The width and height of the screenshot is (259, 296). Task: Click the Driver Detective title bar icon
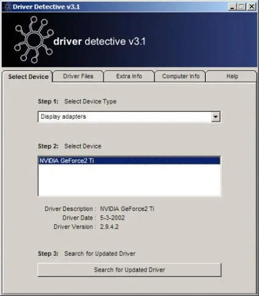click(7, 7)
